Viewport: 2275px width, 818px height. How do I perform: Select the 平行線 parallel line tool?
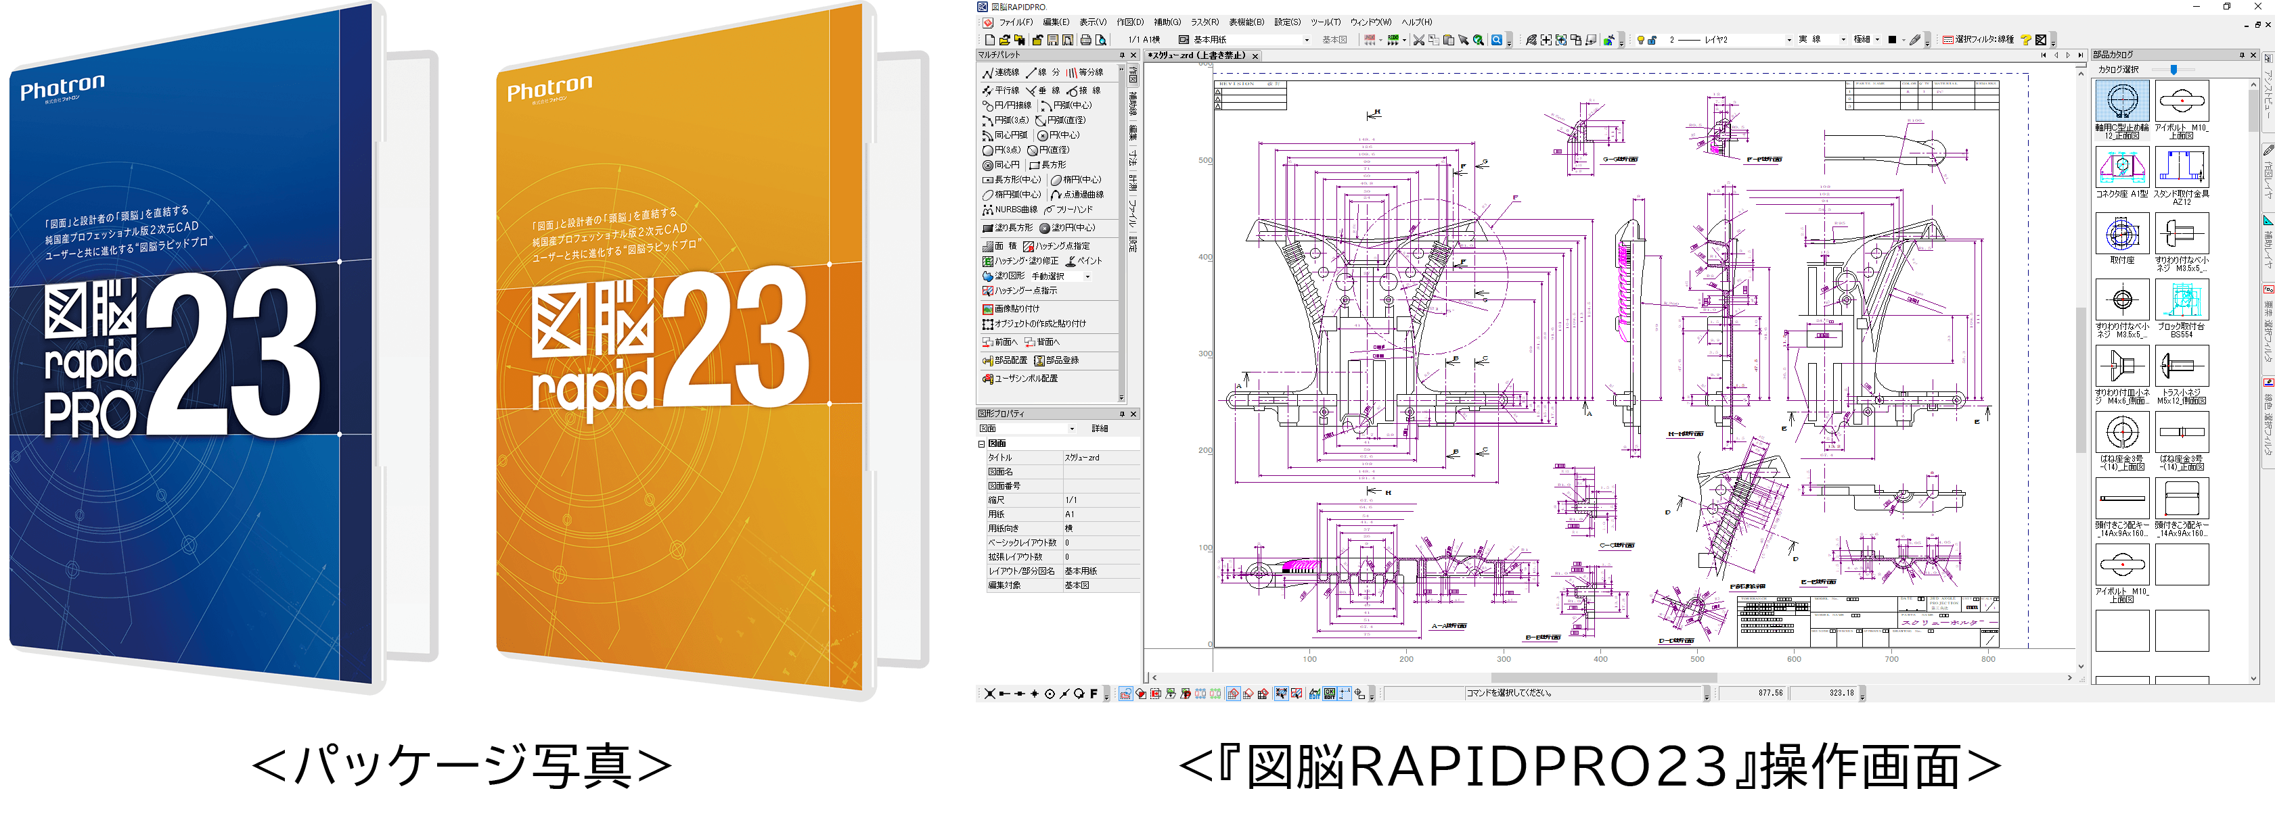click(x=1001, y=90)
